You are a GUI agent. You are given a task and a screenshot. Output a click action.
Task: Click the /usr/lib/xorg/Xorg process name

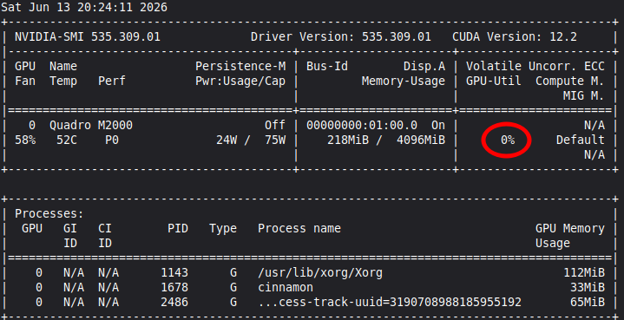pos(320,272)
